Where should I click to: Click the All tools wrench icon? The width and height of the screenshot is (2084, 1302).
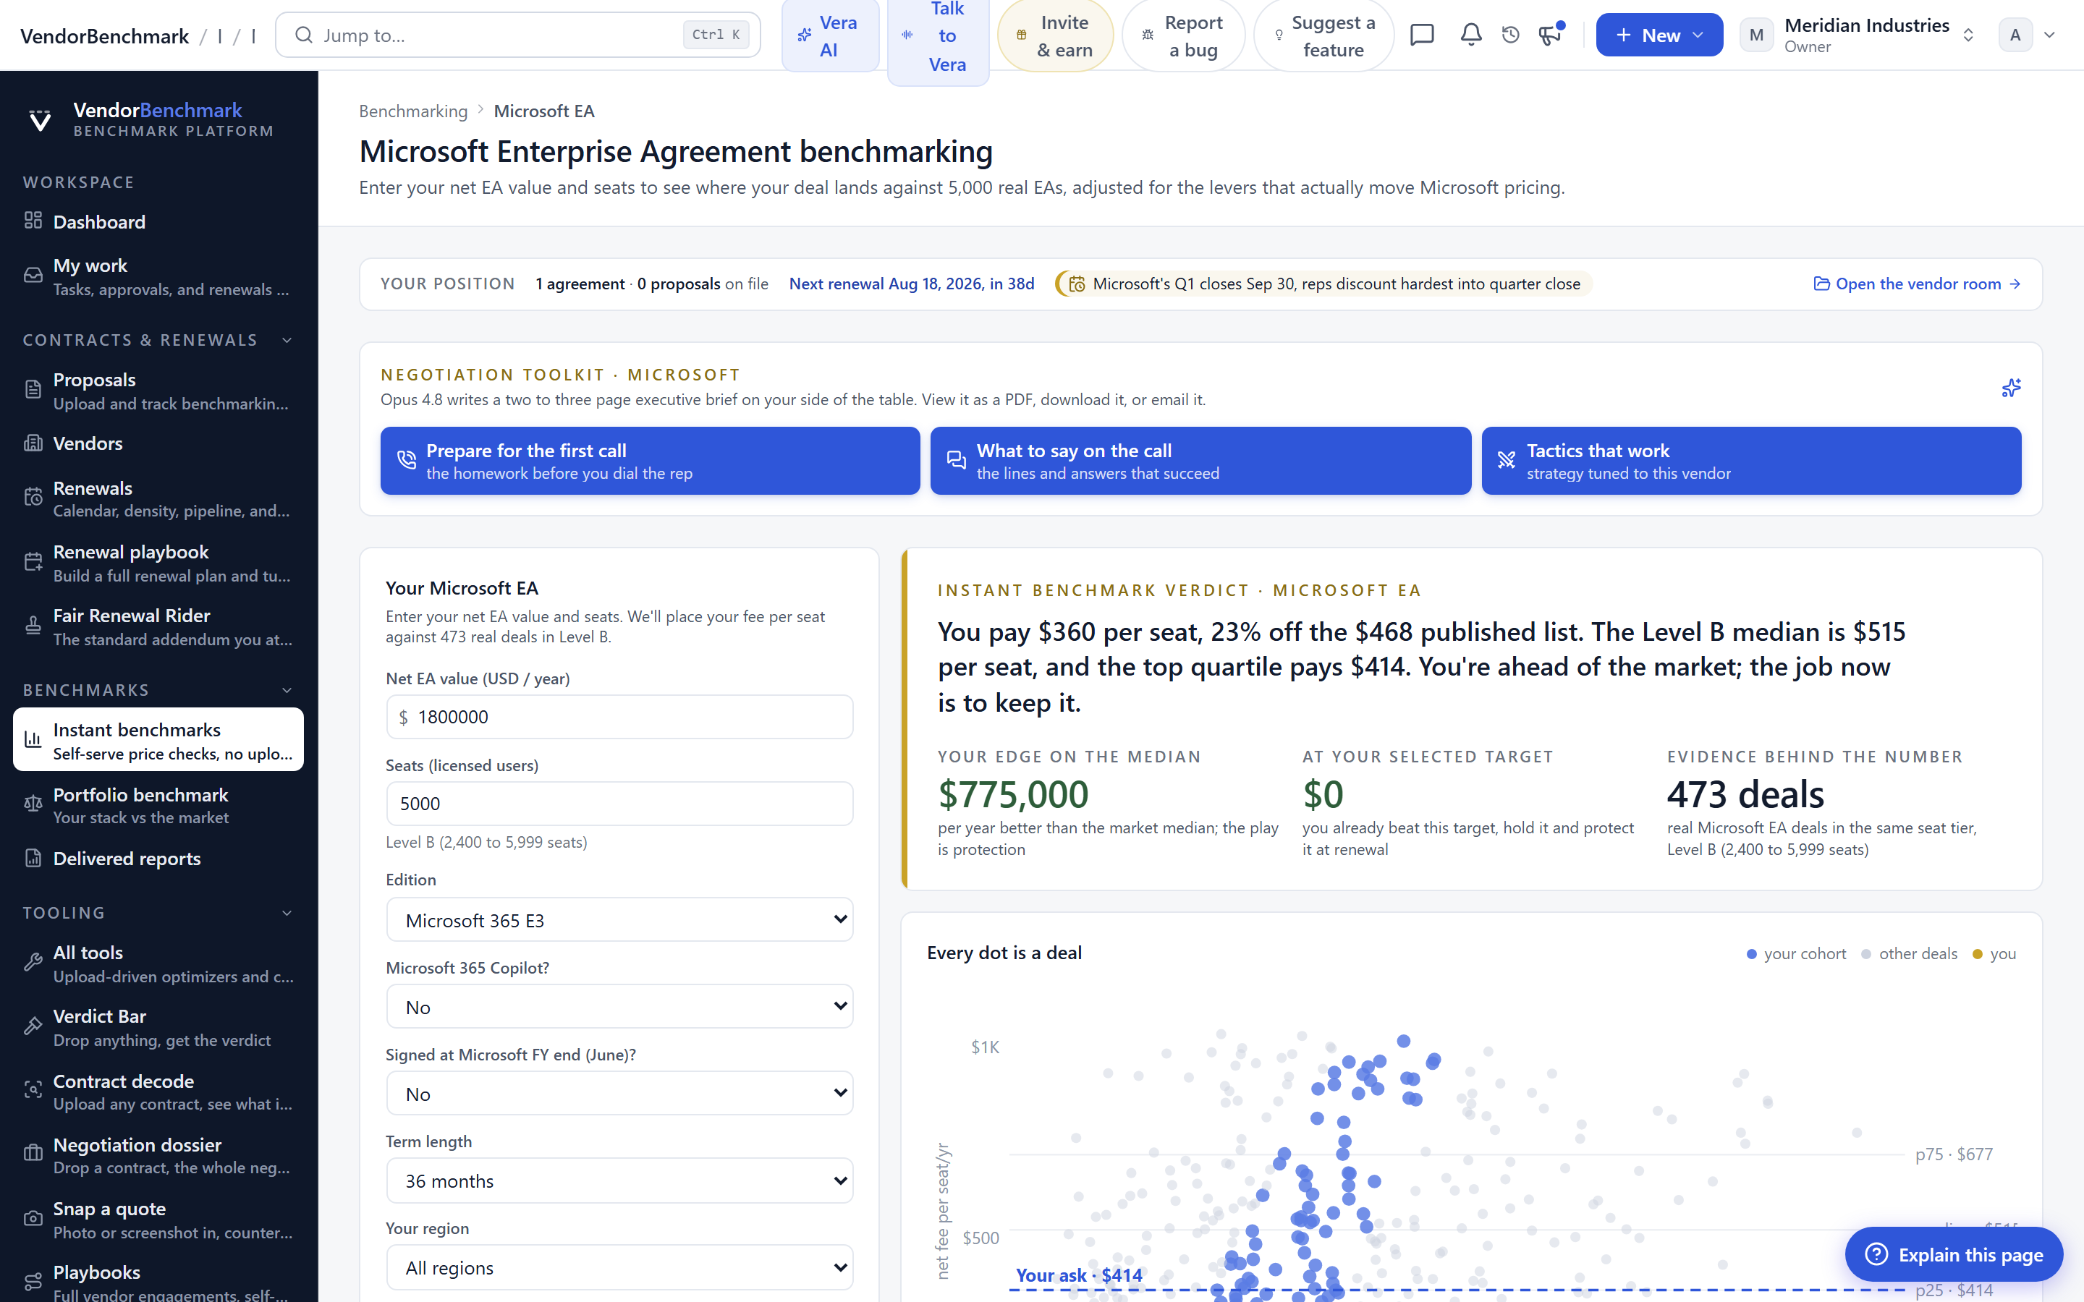click(x=33, y=963)
